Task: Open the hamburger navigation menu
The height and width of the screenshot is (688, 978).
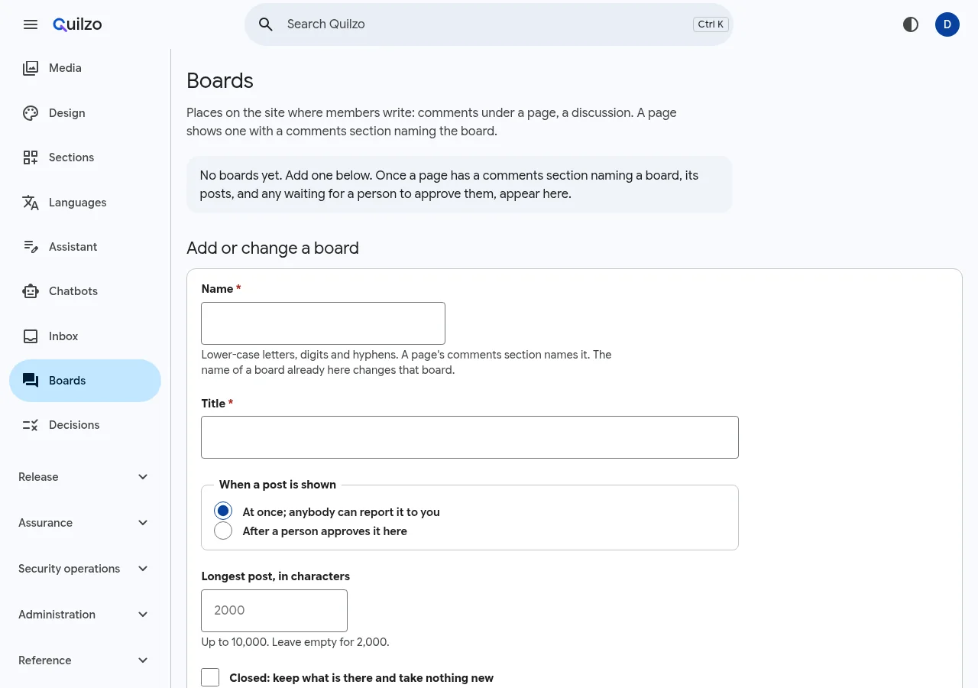Action: 31,24
